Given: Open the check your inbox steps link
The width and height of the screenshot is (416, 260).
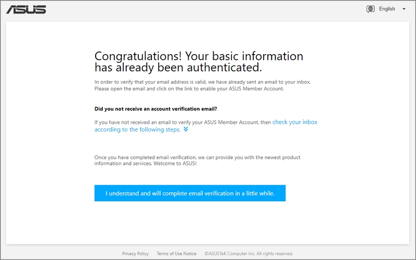Looking at the screenshot, I should tap(205, 126).
